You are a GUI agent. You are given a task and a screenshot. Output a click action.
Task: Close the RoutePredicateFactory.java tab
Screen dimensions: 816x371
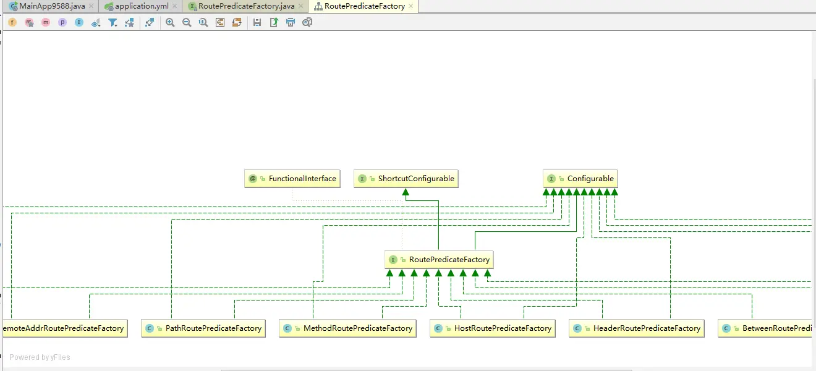pos(300,6)
